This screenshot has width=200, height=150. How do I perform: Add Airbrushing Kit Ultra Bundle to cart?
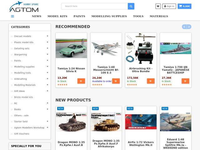(151, 81)
